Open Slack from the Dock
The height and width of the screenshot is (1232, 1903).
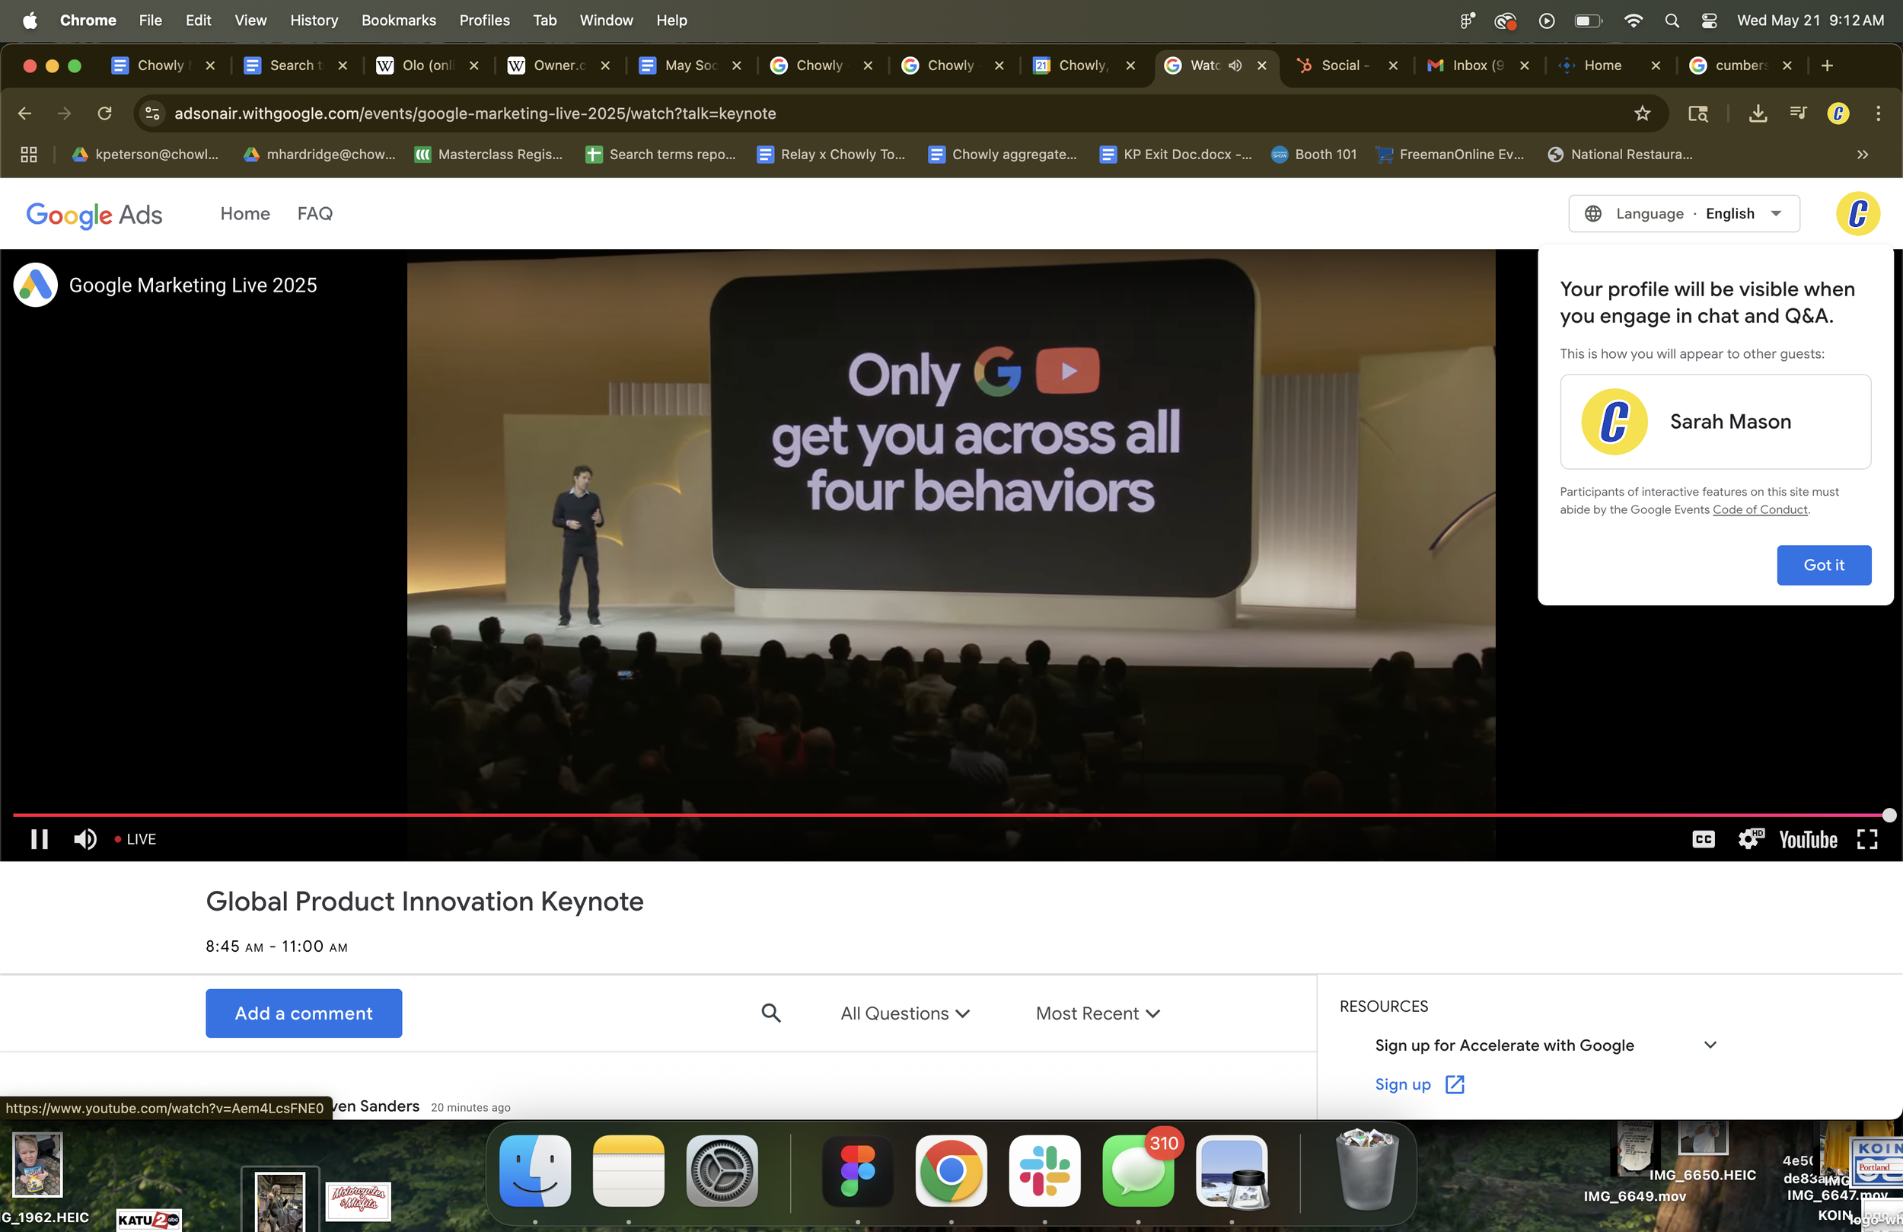(x=1044, y=1170)
